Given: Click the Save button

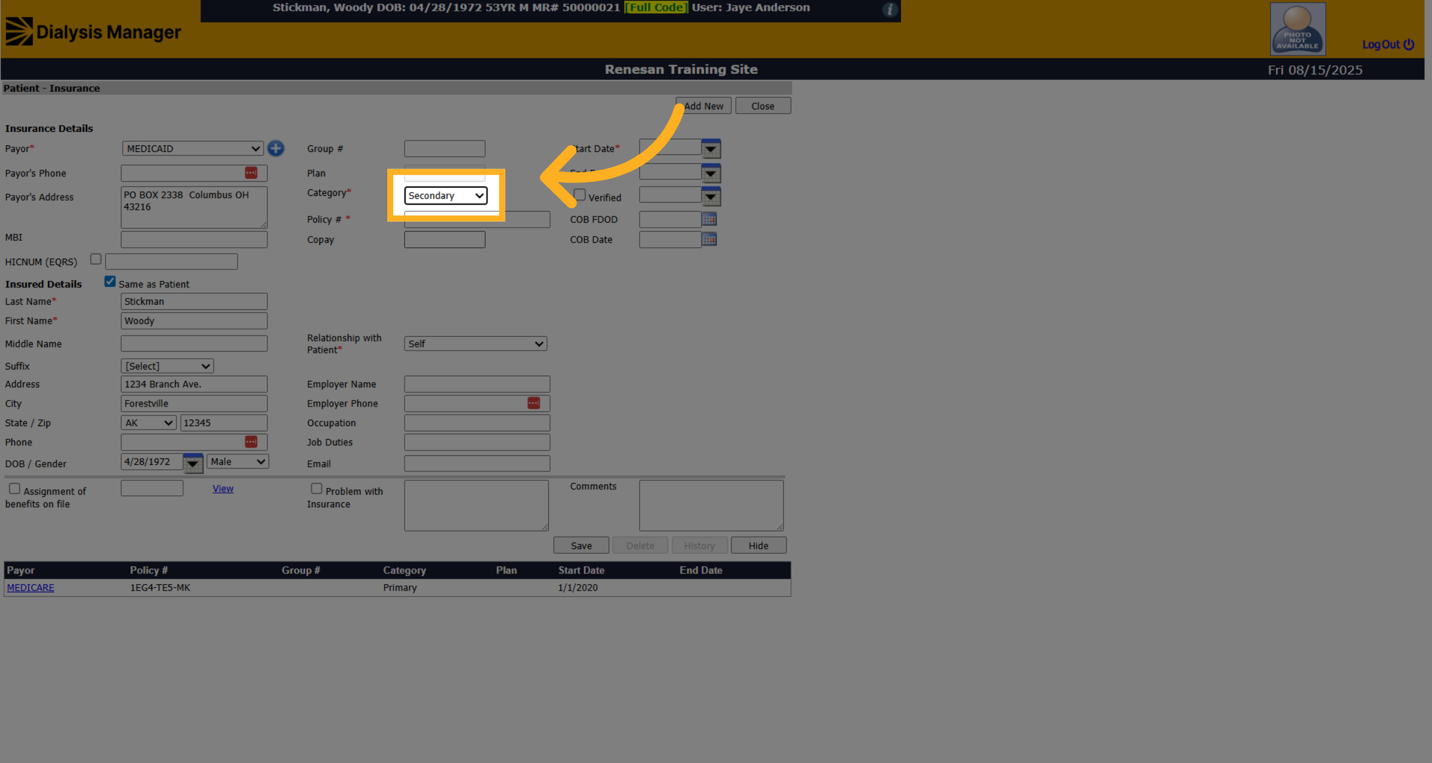Looking at the screenshot, I should (581, 545).
